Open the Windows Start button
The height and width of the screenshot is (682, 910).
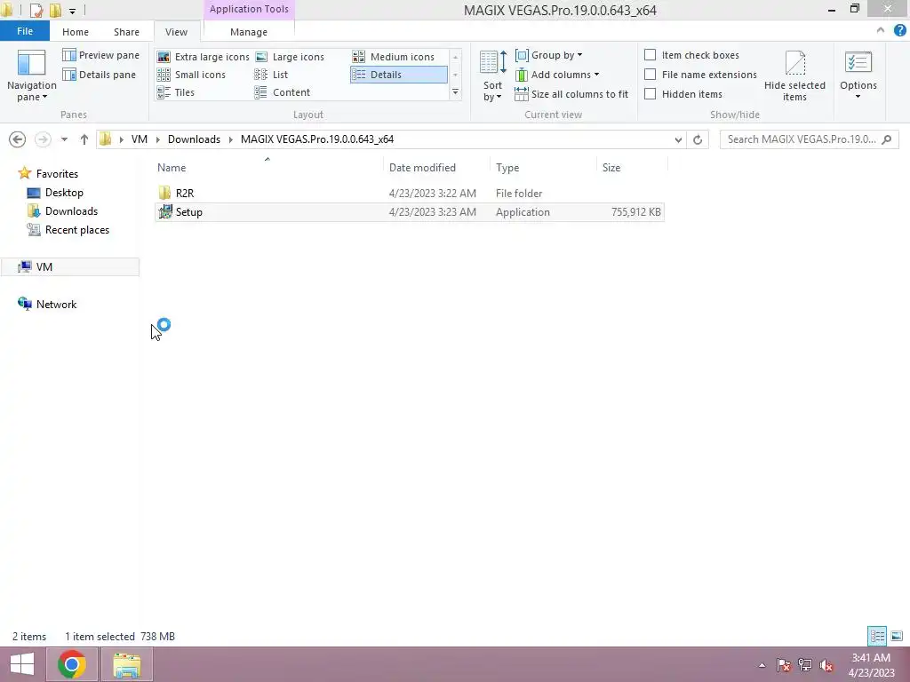tap(22, 664)
